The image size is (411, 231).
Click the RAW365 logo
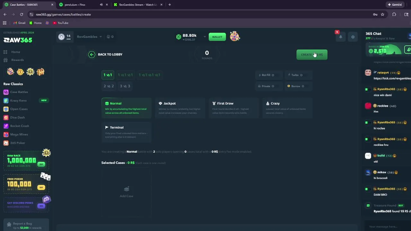18,40
